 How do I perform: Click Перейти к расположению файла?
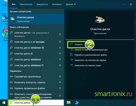point(91,55)
